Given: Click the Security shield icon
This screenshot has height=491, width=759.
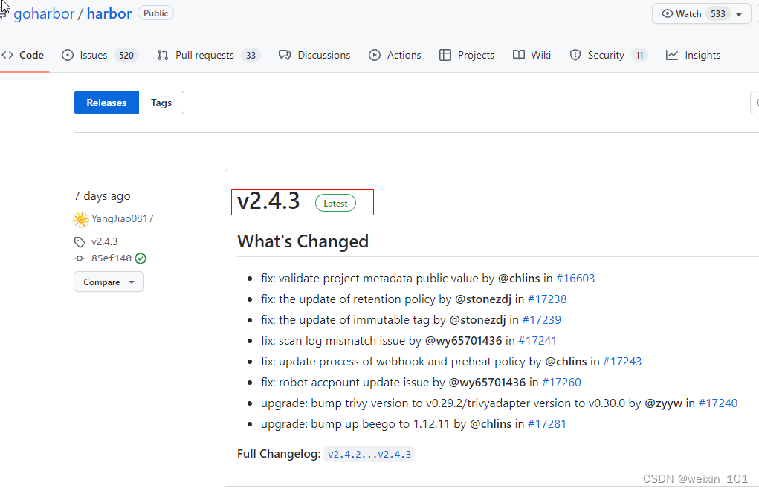Looking at the screenshot, I should click(575, 55).
